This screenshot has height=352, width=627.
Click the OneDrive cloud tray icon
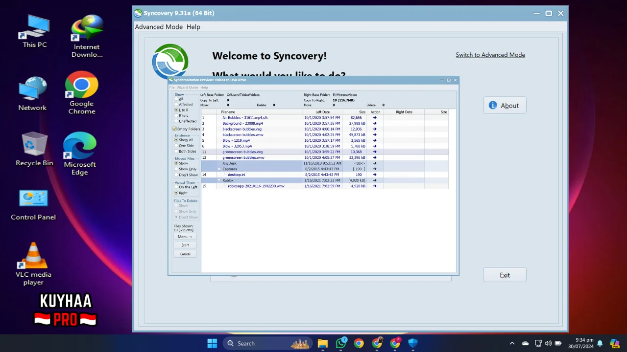[x=525, y=343]
